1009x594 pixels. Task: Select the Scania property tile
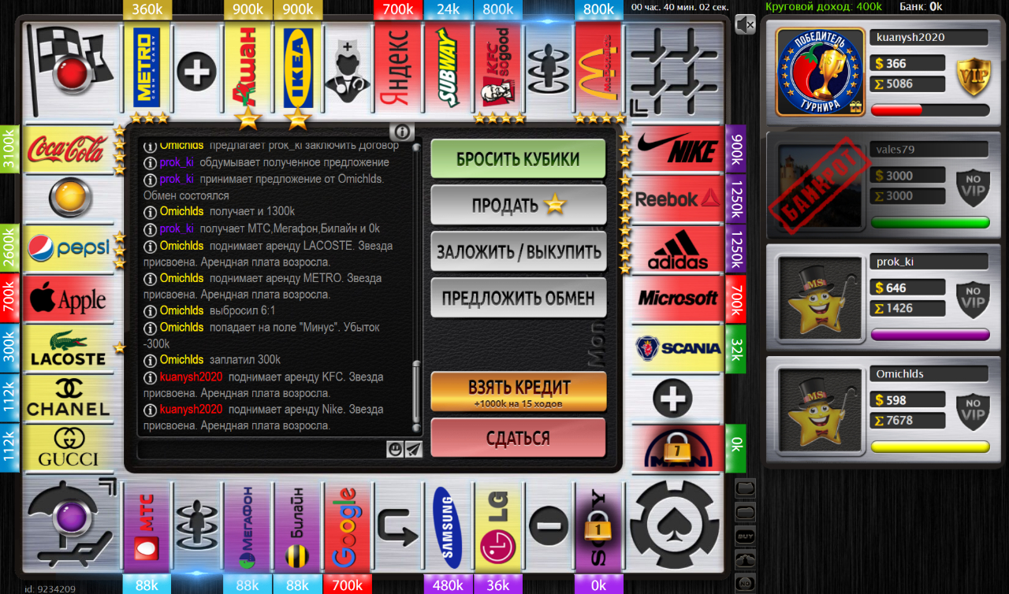(x=678, y=349)
